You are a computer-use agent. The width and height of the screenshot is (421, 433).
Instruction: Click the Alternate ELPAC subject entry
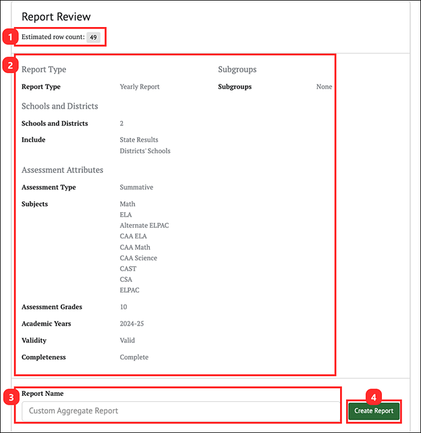(x=144, y=226)
